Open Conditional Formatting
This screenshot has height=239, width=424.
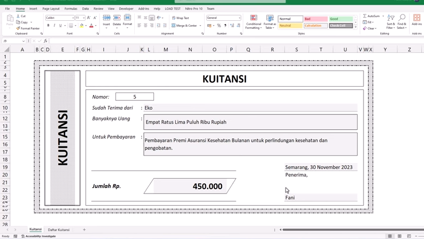(x=253, y=22)
